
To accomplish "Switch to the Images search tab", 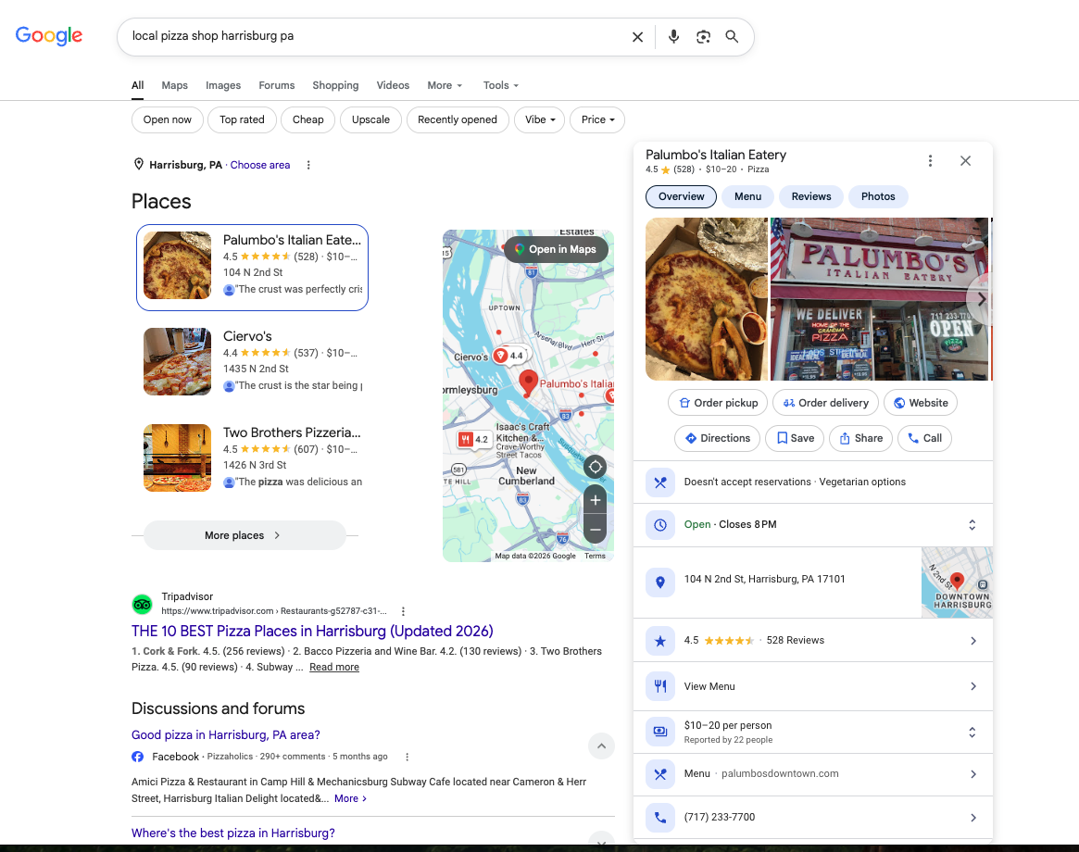I will coord(223,85).
